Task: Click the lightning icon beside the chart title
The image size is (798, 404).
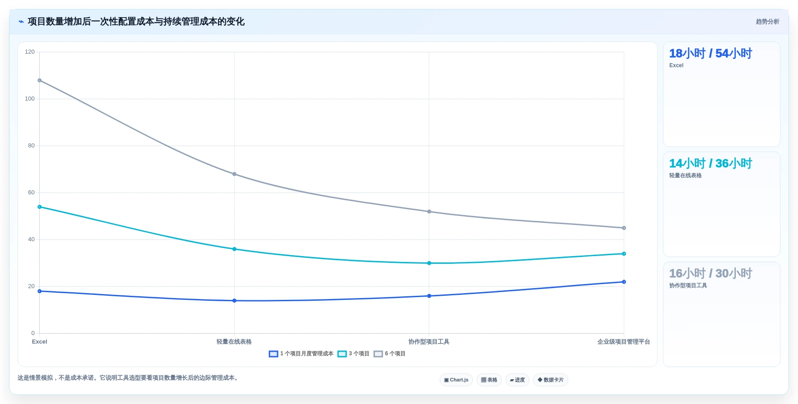Action: pos(21,22)
